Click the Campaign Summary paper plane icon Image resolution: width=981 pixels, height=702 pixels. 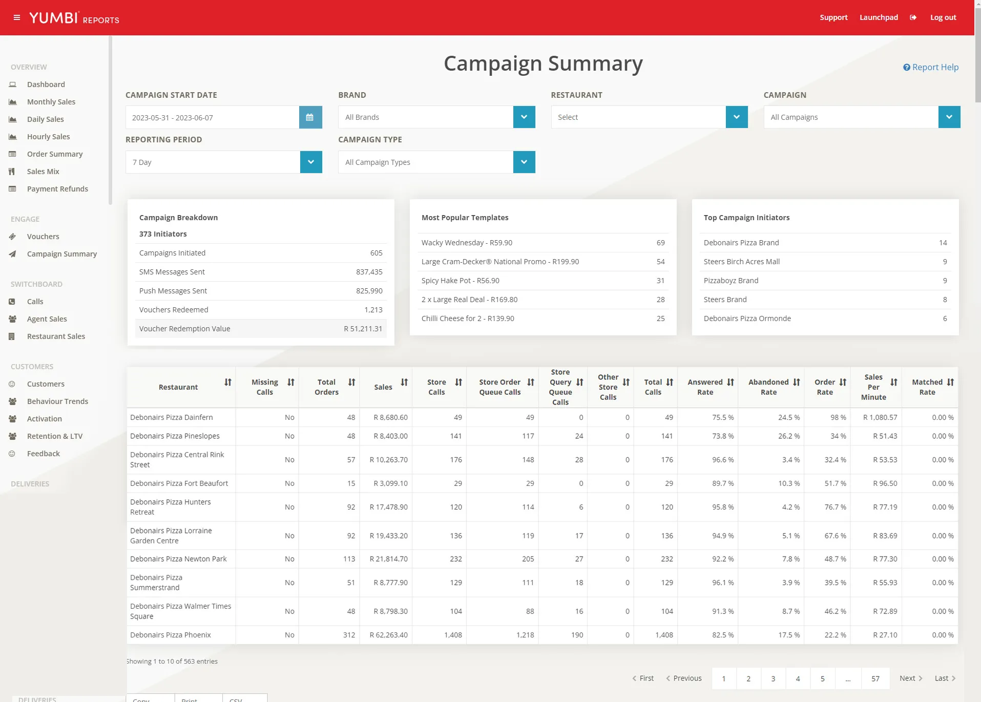coord(13,254)
